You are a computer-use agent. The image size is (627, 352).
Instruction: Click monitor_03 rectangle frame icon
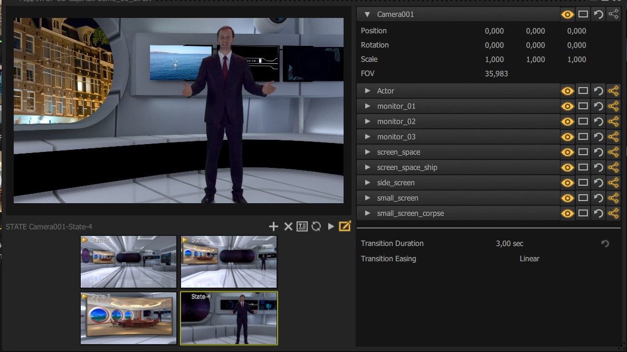pyautogui.click(x=583, y=137)
